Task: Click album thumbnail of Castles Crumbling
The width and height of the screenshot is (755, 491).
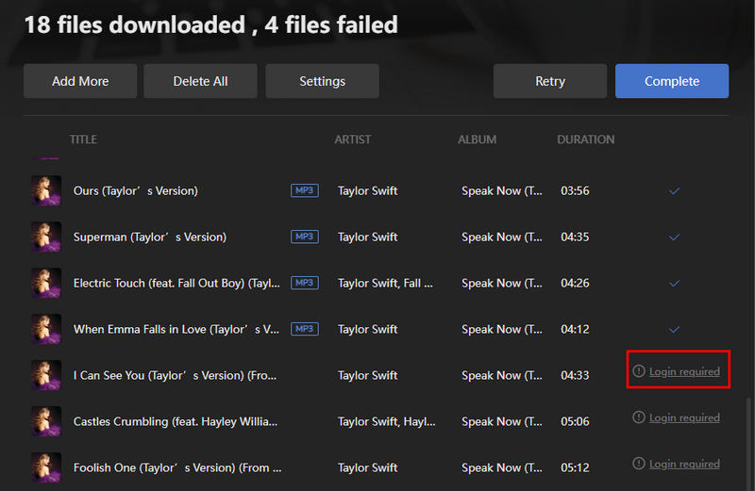Action: 46,421
